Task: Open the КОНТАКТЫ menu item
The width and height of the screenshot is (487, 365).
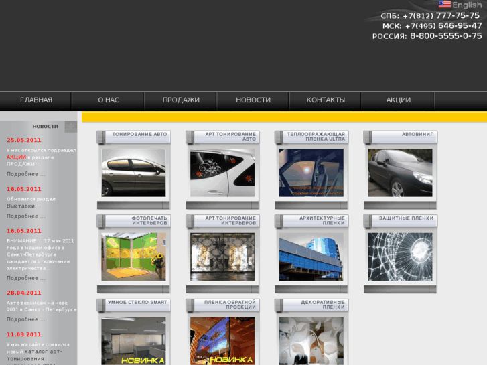Action: point(326,100)
